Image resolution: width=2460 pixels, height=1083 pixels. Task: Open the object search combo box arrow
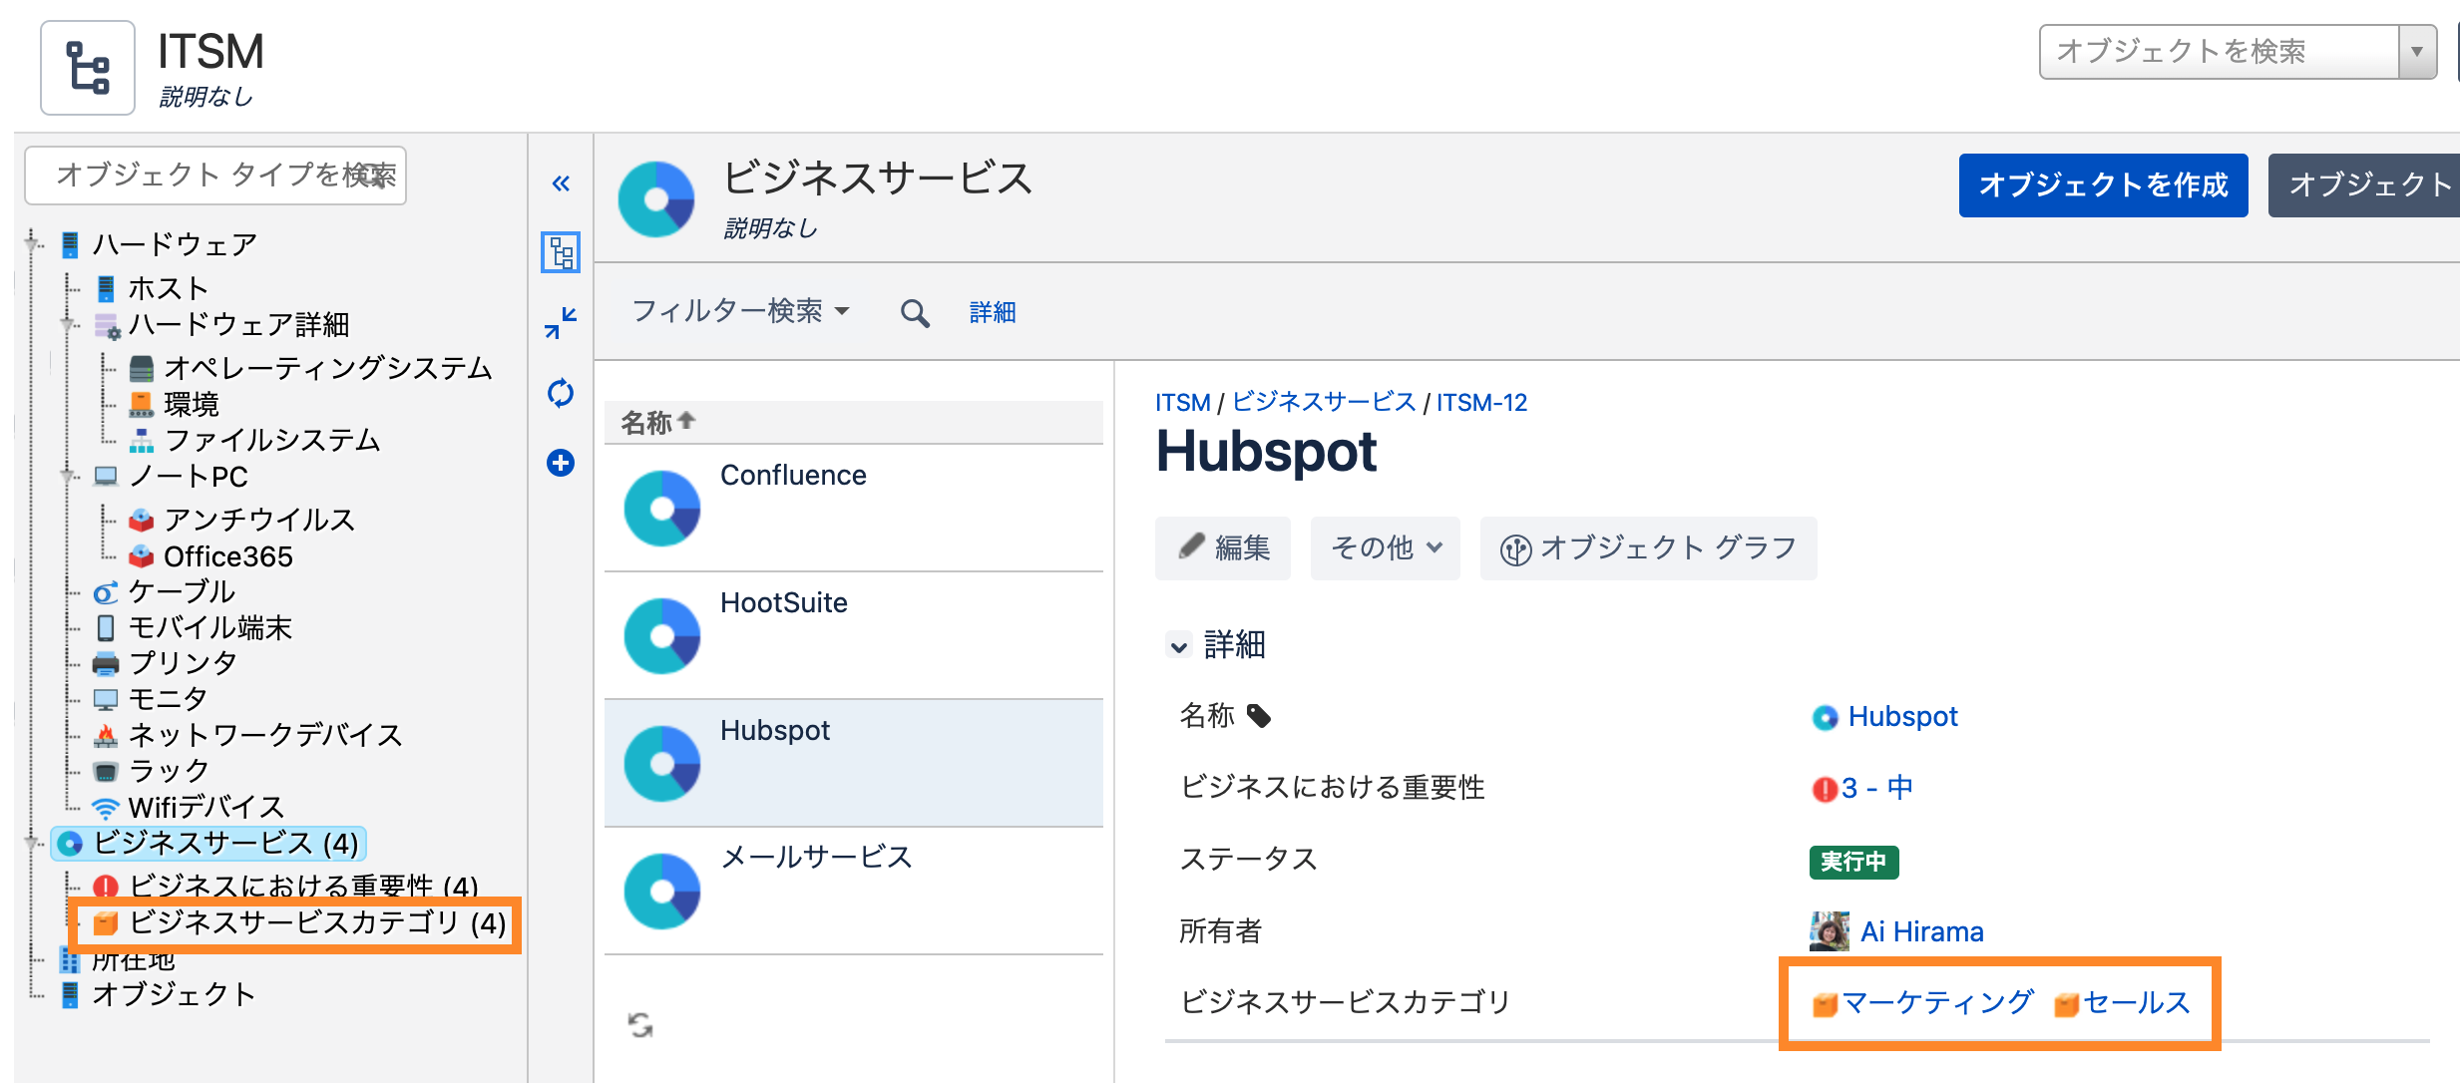2416,52
